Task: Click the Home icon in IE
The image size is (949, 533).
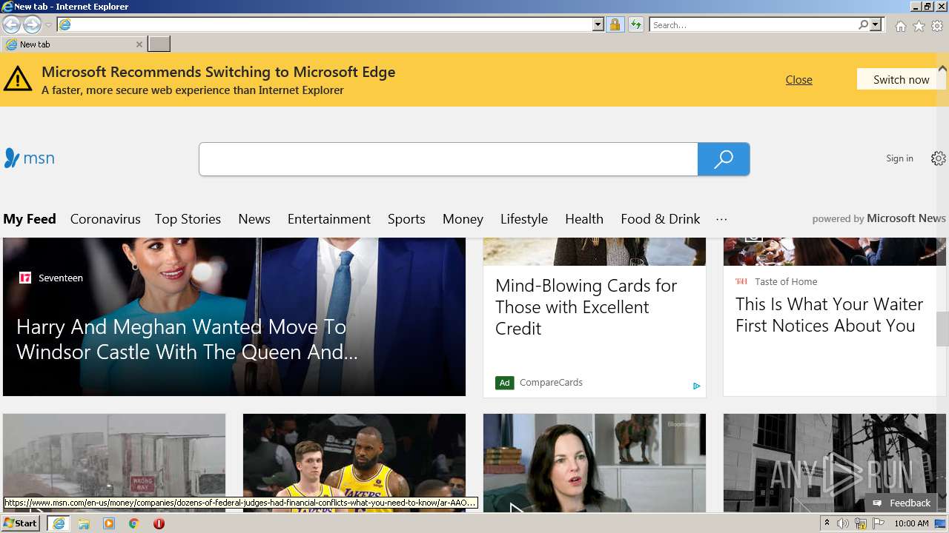Action: (x=900, y=26)
